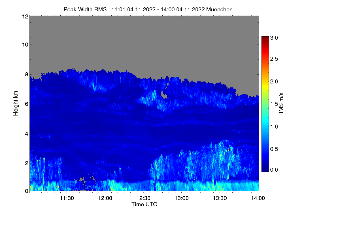The image size is (340, 227).
Task: Click the '2' height axis tick label
Action: pyautogui.click(x=26, y=163)
